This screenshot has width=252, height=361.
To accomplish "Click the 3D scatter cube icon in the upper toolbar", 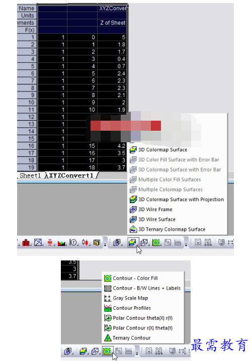I will coord(144,242).
